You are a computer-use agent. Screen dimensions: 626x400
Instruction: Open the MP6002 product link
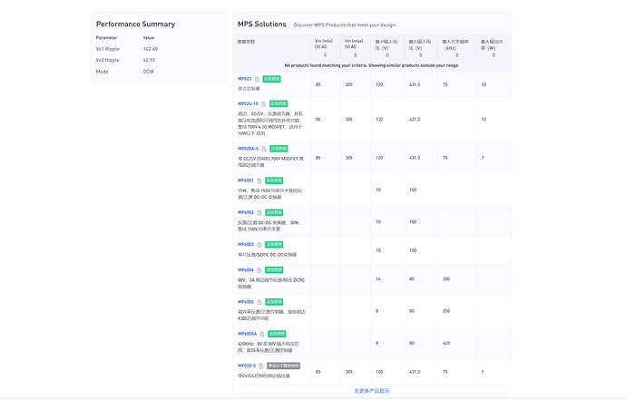click(x=246, y=212)
